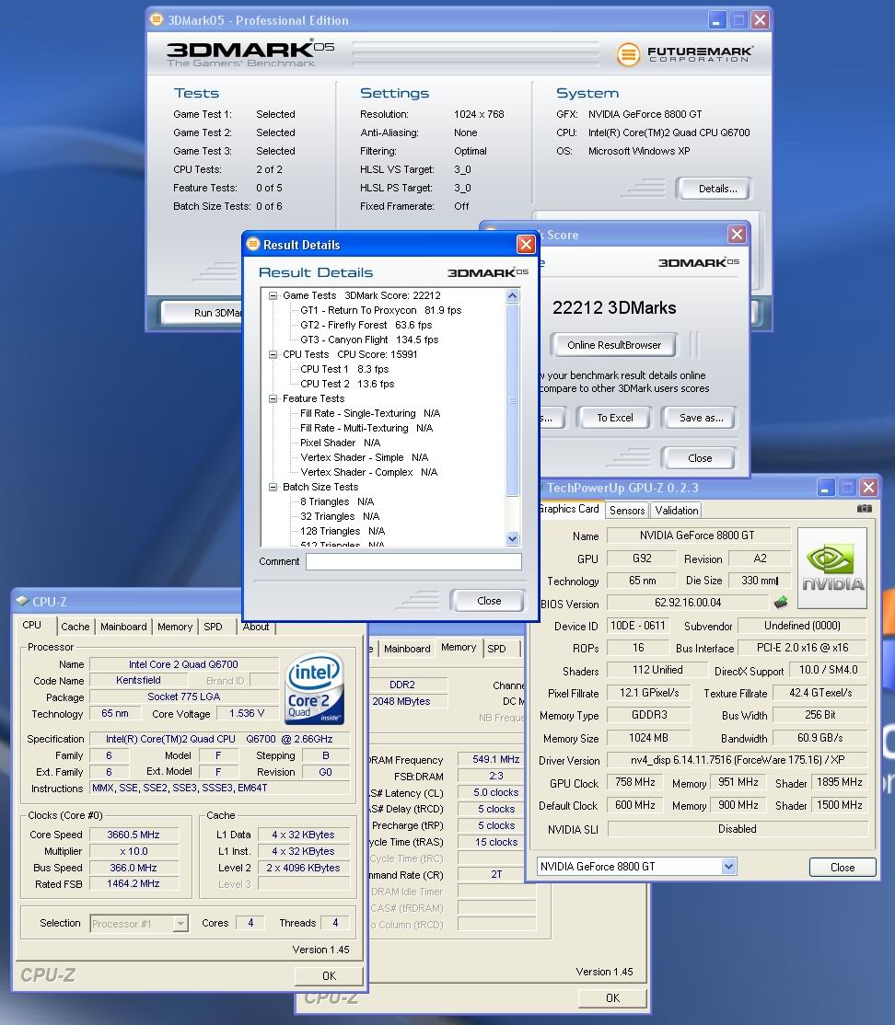Select the Graphics Card tab in GPU-Z
Image resolution: width=895 pixels, height=1025 pixels.
(x=569, y=509)
